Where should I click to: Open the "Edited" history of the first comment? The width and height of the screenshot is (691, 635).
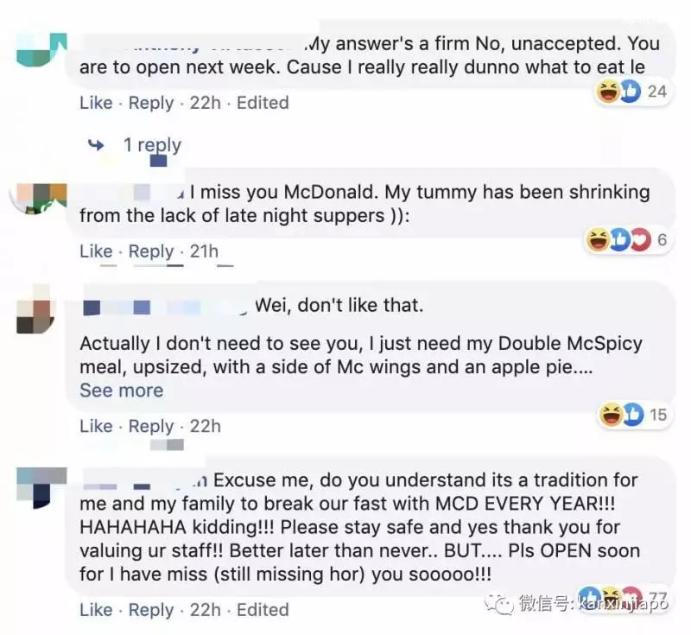[x=263, y=103]
